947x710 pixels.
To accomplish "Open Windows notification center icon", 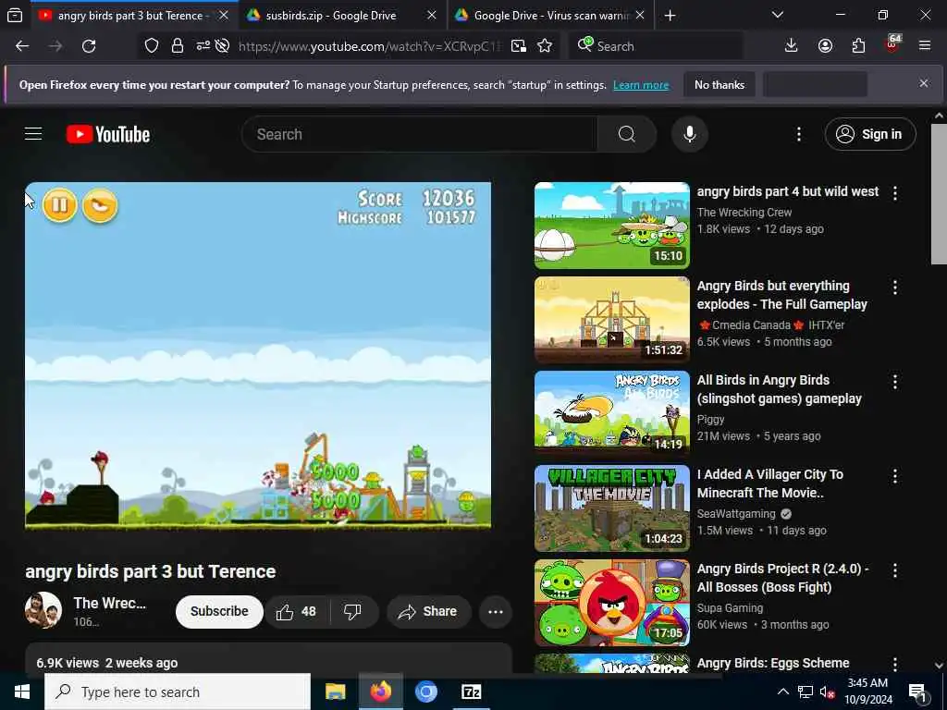I will pos(917,693).
